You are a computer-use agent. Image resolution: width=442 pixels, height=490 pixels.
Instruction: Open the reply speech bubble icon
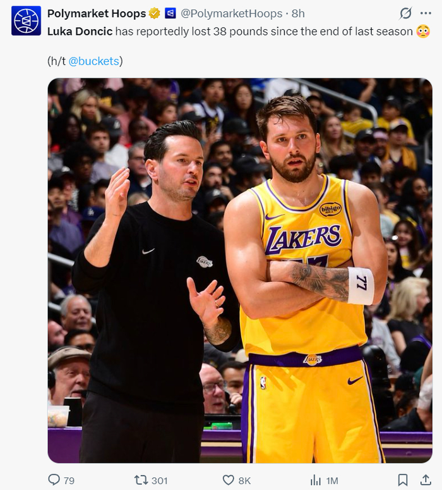[x=54, y=480]
